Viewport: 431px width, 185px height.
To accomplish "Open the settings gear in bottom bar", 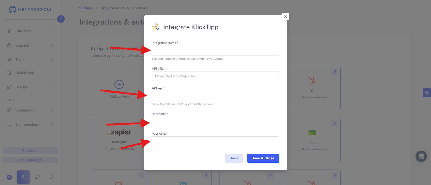I will coord(23,177).
